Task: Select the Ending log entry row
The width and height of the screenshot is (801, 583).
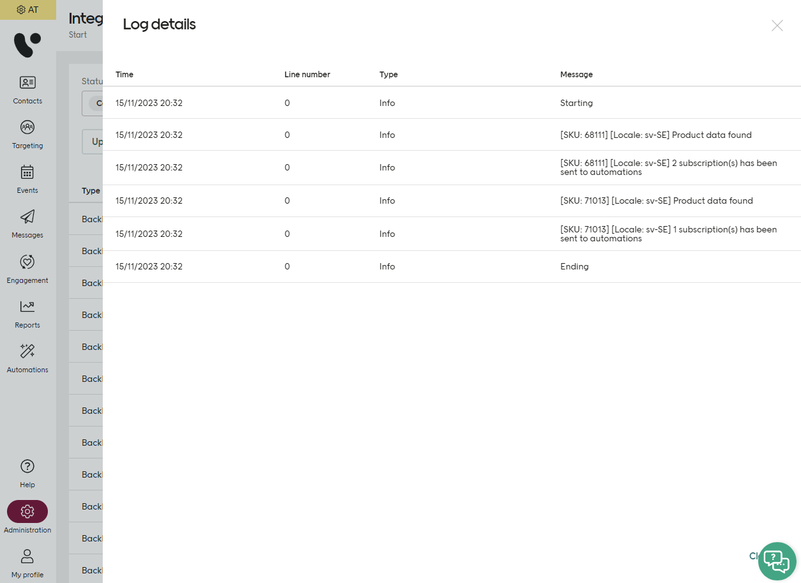Action: tap(447, 266)
